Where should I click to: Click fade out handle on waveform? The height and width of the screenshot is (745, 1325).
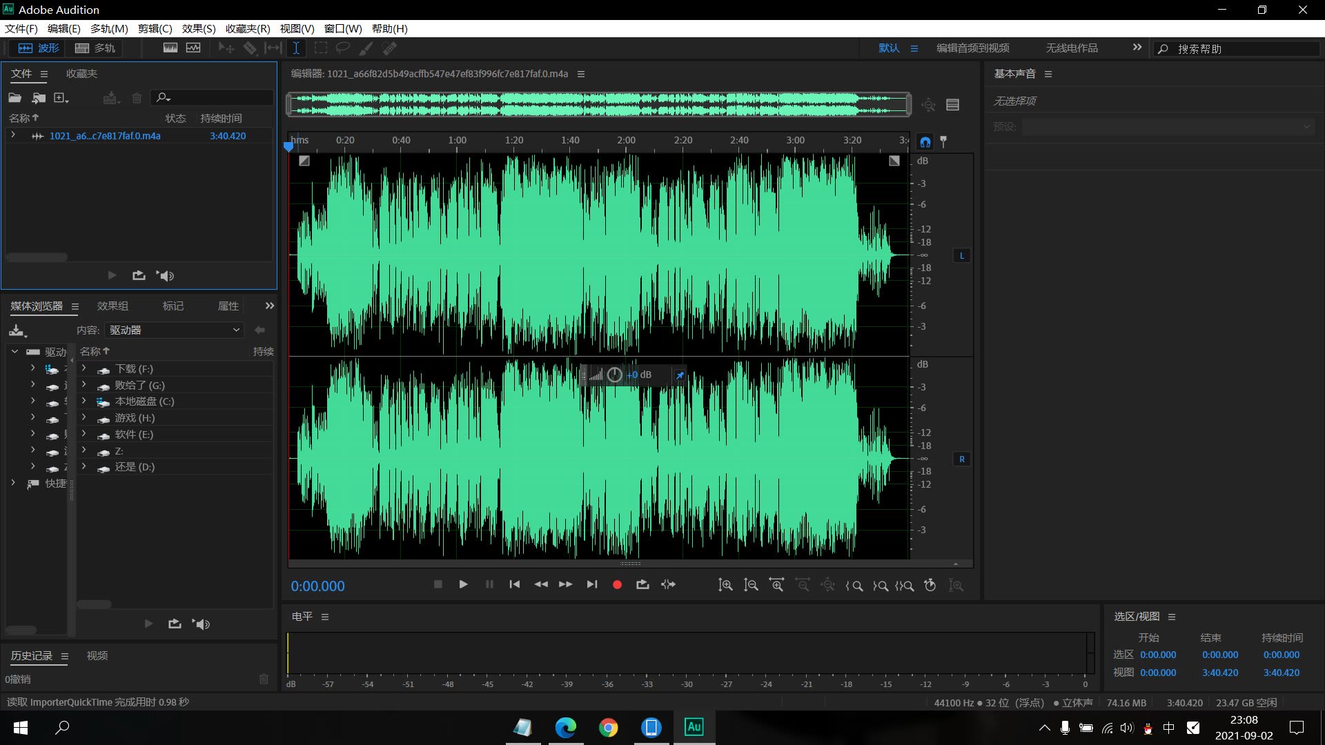tap(894, 161)
